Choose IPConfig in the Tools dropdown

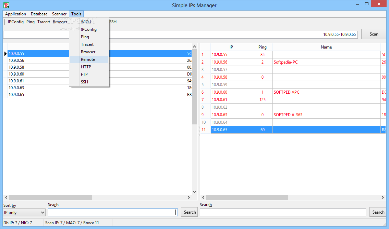click(89, 29)
